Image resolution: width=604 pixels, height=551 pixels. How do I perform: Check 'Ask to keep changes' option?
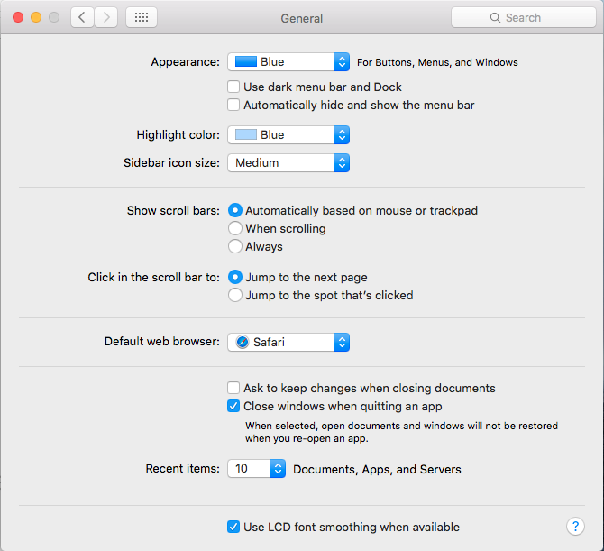pos(233,388)
